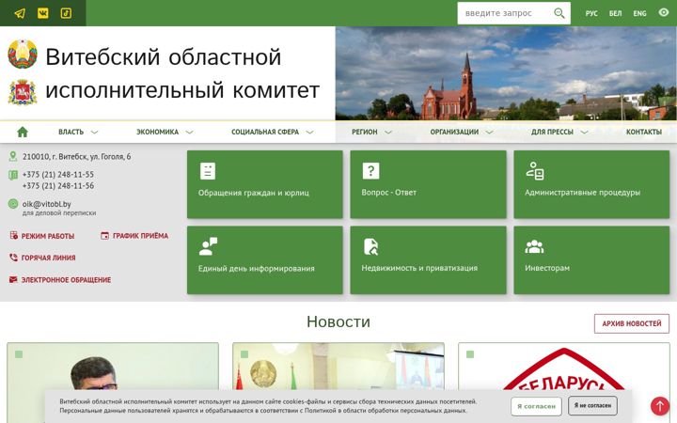Open the Инвесторам label
Image resolution: width=677 pixels, height=423 pixels.
click(547, 268)
